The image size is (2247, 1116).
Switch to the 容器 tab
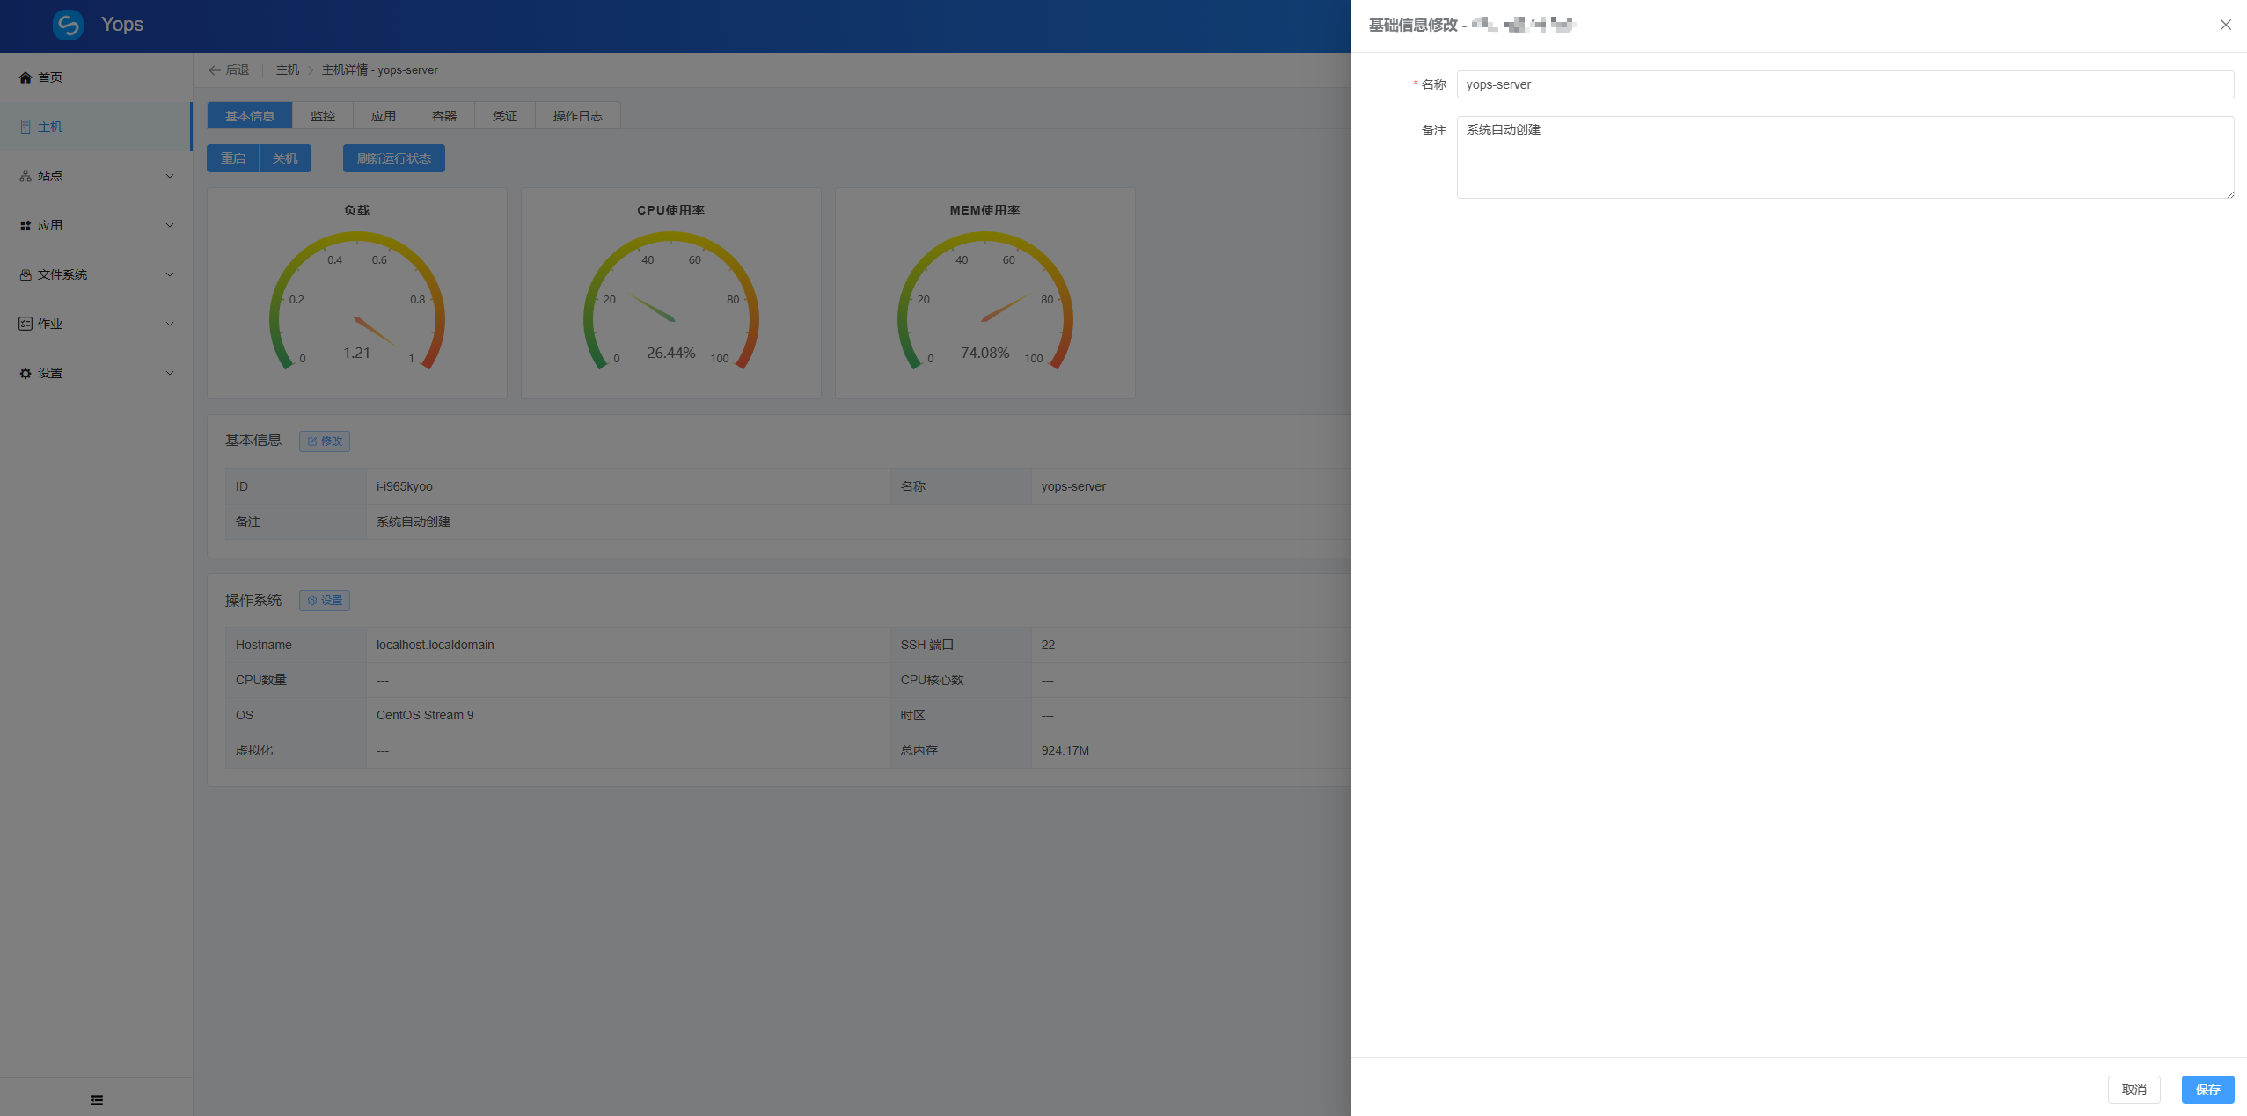coord(444,116)
